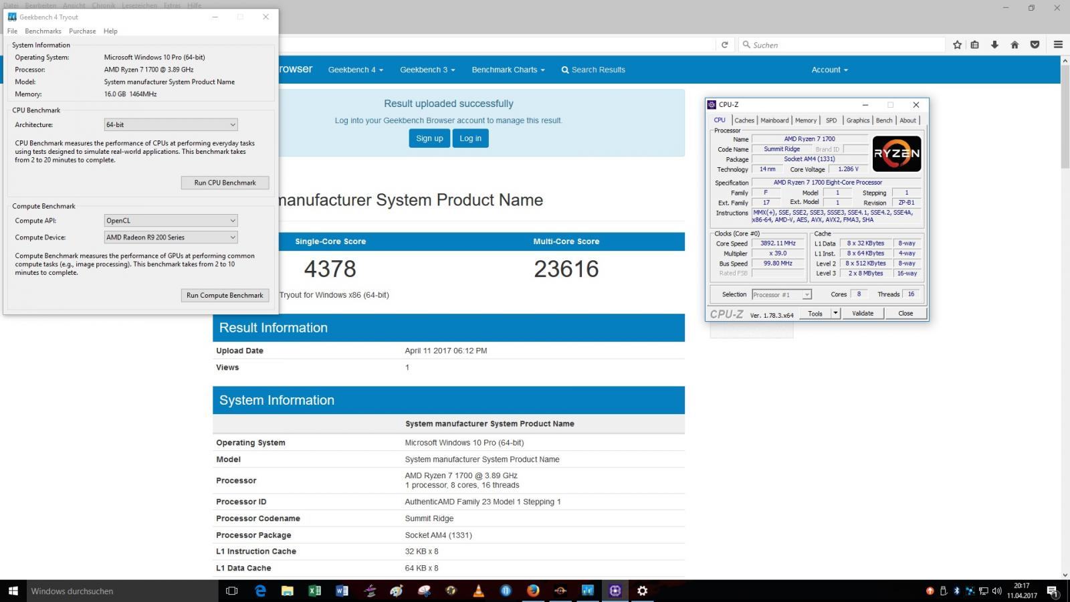
Task: Switch to the CPU-Z Caches tab
Action: [x=744, y=120]
